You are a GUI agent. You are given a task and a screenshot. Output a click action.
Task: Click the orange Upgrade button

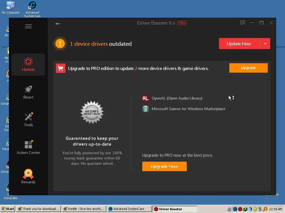pos(248,68)
